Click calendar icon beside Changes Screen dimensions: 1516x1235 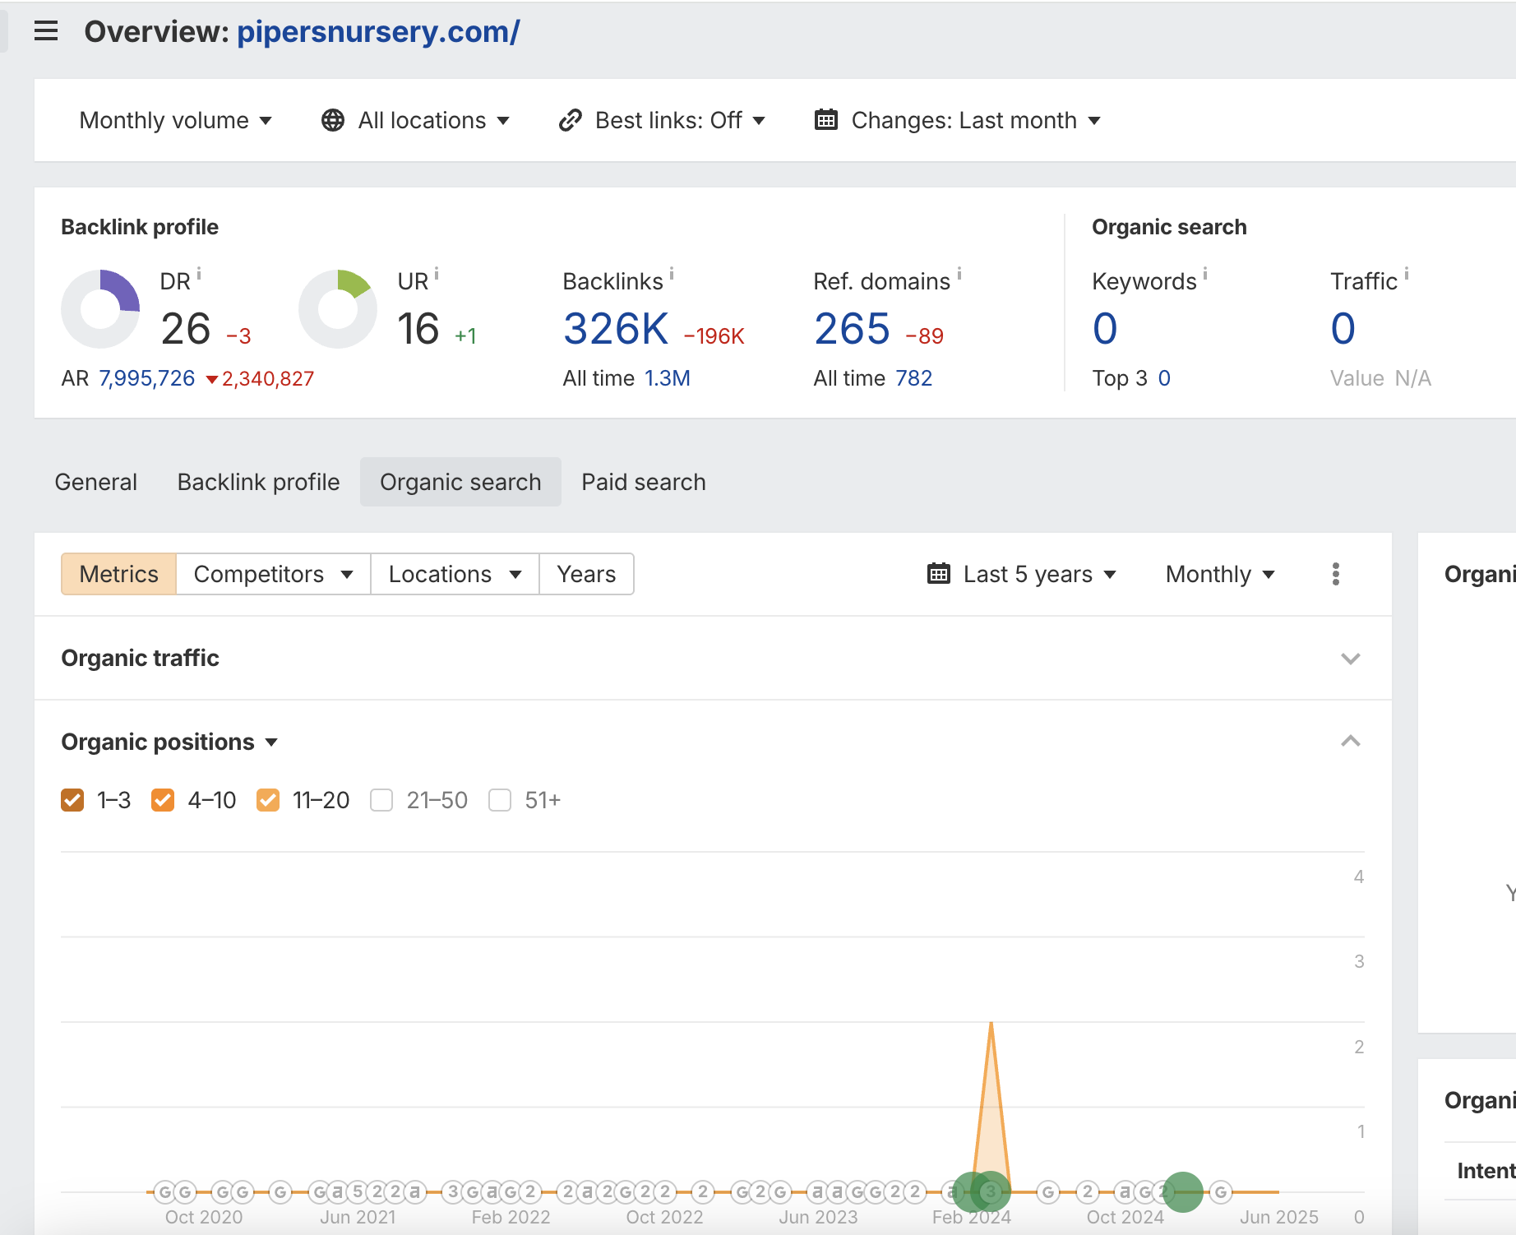(x=826, y=120)
